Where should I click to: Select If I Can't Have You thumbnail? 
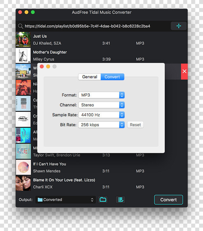tap(23, 167)
